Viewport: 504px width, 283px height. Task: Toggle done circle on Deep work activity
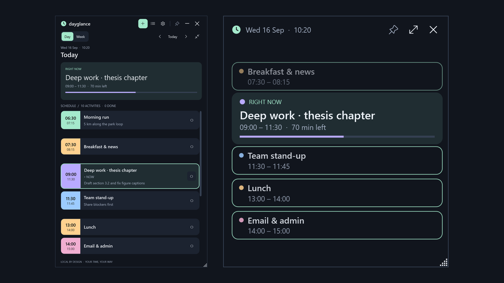pyautogui.click(x=192, y=176)
